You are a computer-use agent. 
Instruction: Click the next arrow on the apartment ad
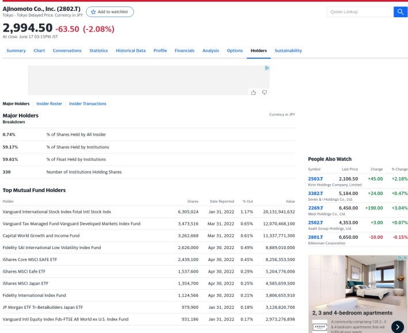398,327
